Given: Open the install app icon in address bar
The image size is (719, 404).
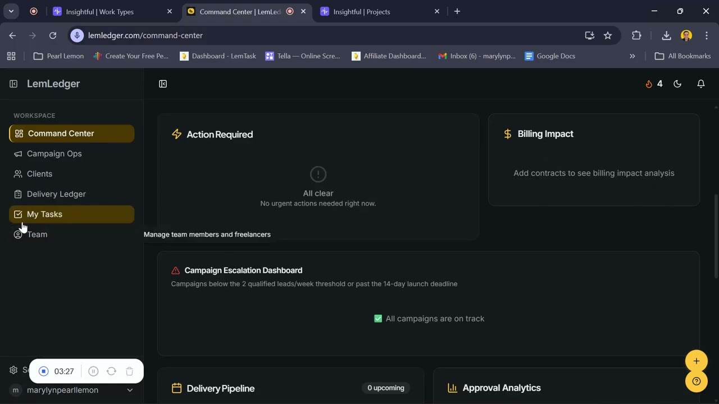Looking at the screenshot, I should point(589,35).
